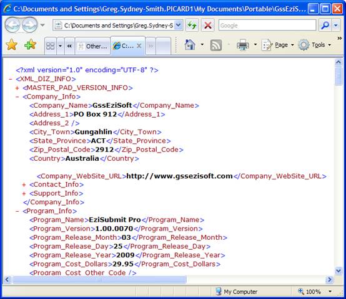The width and height of the screenshot is (346, 299).
Task: Click the horizontal scrollbar thumb
Action: pyautogui.click(x=99, y=280)
